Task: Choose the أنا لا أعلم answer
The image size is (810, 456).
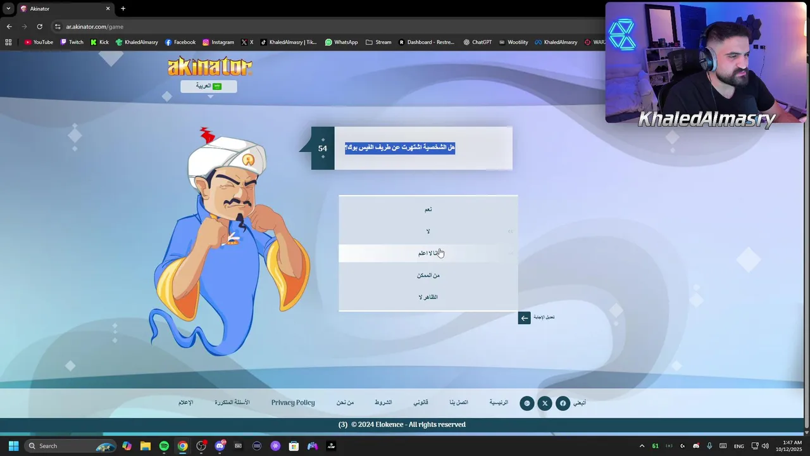Action: (x=428, y=253)
